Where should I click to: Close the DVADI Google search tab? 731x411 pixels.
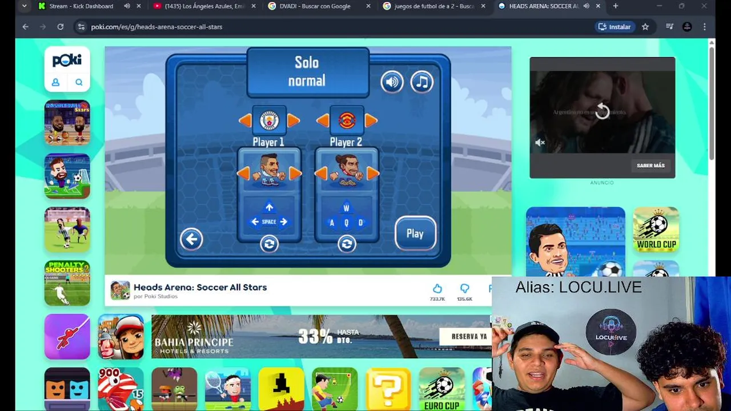pyautogui.click(x=368, y=6)
